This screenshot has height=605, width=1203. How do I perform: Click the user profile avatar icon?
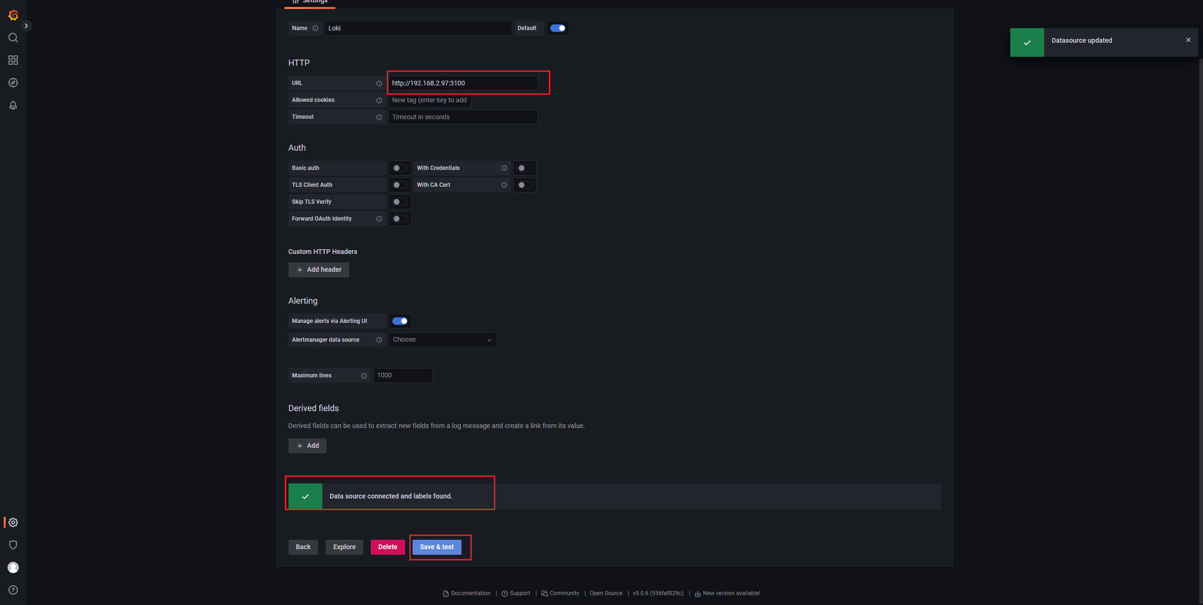click(x=13, y=567)
